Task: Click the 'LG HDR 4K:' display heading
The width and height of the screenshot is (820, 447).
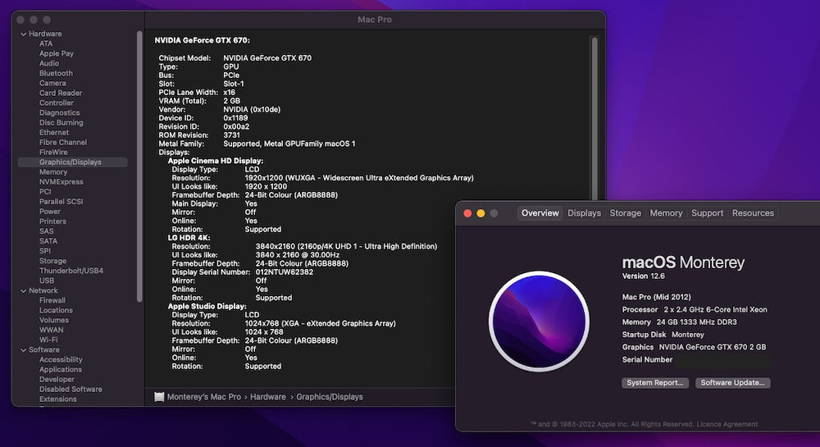Action: 189,238
